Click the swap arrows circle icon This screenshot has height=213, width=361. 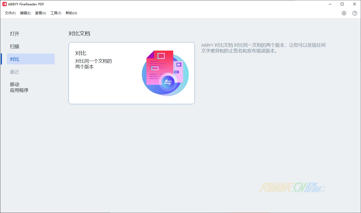tap(168, 82)
